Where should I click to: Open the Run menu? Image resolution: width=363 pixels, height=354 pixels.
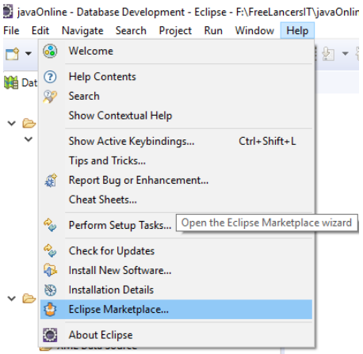point(213,31)
